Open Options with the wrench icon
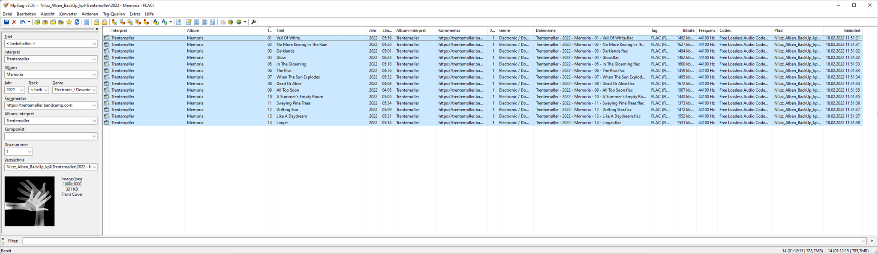This screenshot has height=254, width=878. (x=253, y=22)
